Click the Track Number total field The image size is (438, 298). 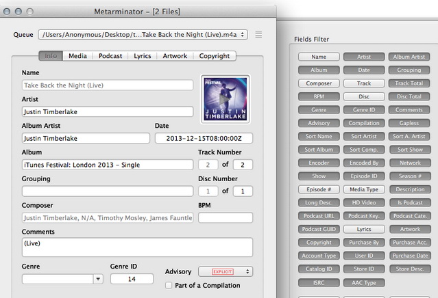pos(243,165)
